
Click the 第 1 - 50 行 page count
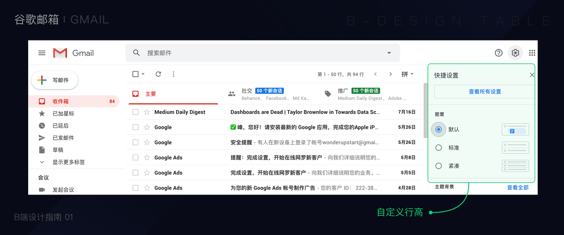pyautogui.click(x=341, y=74)
